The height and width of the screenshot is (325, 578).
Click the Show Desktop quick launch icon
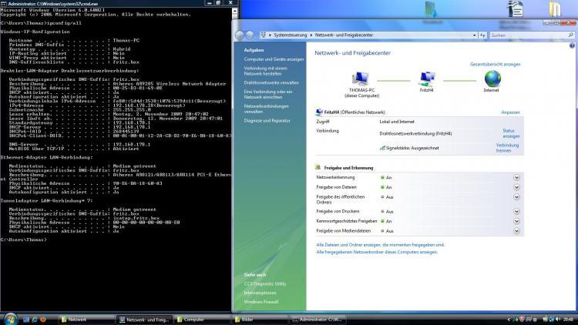tap(26, 320)
